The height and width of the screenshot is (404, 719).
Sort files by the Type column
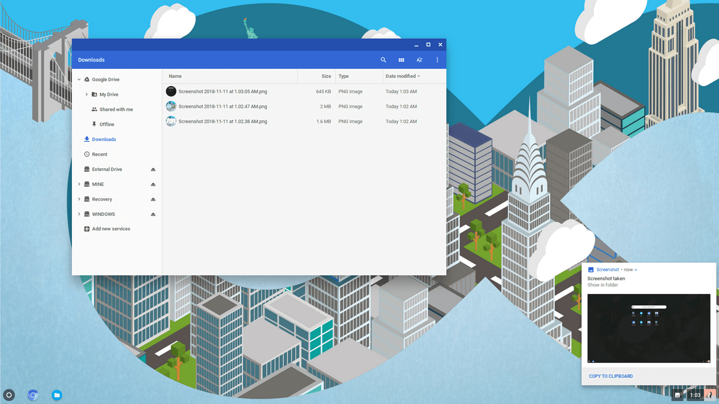click(343, 77)
